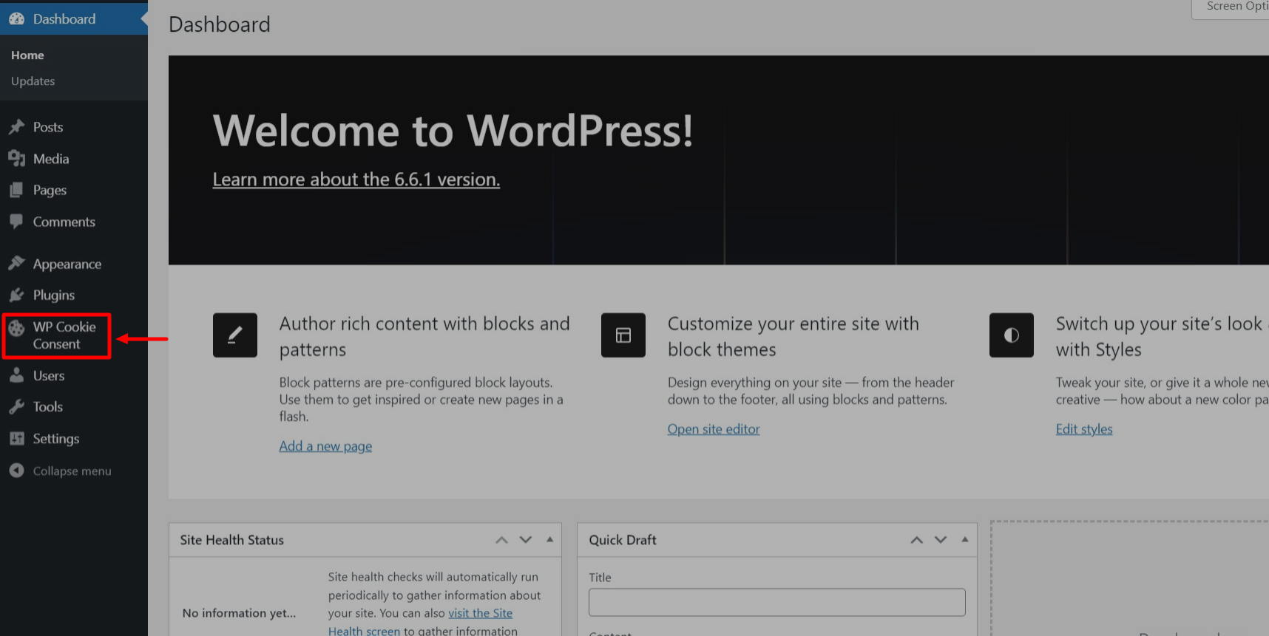This screenshot has height=636, width=1269.
Task: Click the half-circle Styles icon
Action: pyautogui.click(x=1012, y=335)
